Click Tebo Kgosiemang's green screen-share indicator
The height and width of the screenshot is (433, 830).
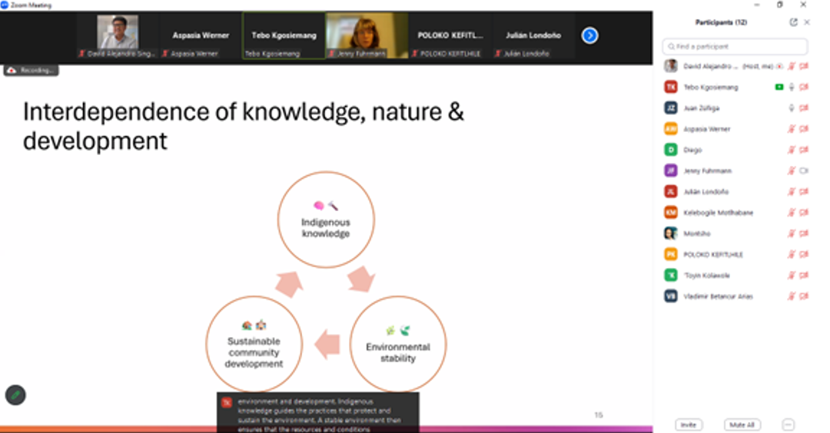coord(779,87)
